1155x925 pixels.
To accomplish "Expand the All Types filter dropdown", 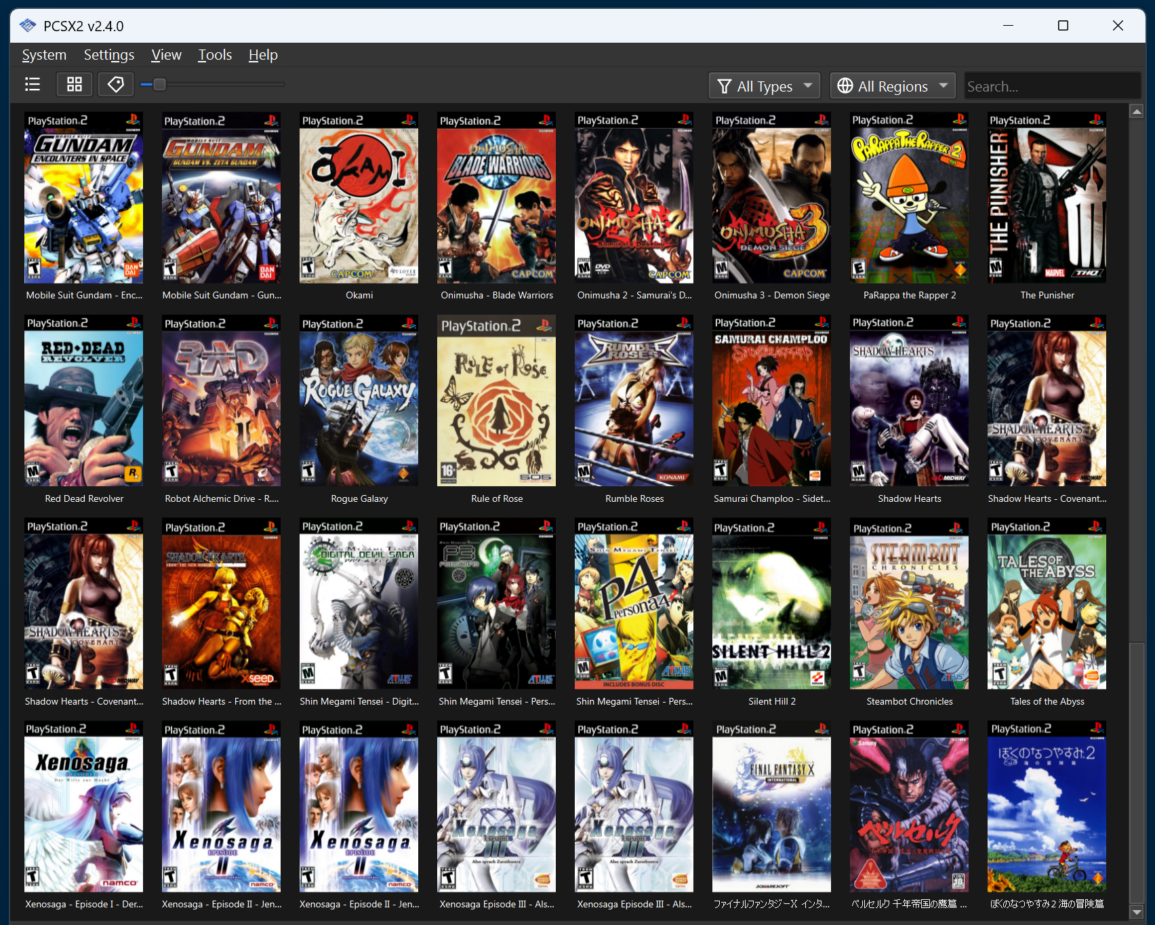I will pyautogui.click(x=765, y=86).
